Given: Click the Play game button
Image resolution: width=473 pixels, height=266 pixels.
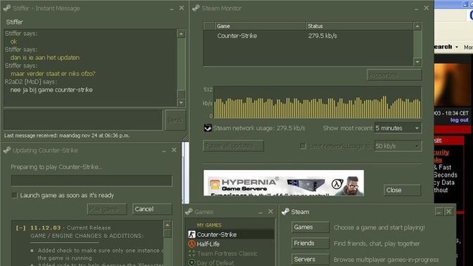Looking at the screenshot, I should tap(107, 209).
